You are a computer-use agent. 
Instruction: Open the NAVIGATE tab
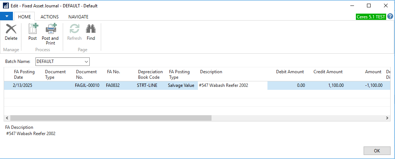[x=78, y=17]
